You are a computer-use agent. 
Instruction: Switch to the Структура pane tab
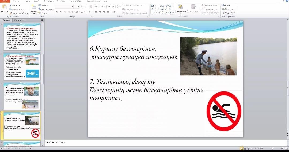point(19,20)
